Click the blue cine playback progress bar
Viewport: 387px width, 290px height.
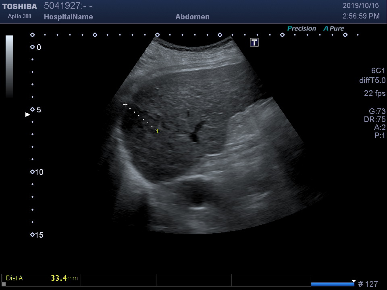332,284
